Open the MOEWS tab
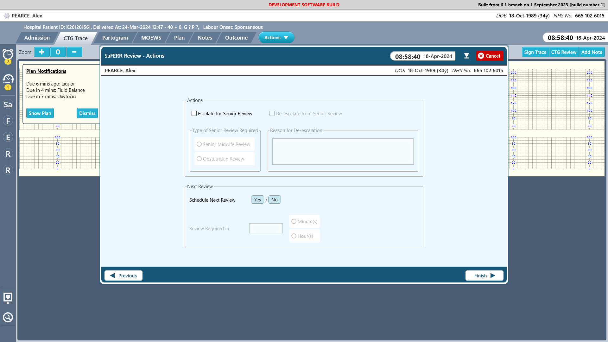 [x=151, y=38]
